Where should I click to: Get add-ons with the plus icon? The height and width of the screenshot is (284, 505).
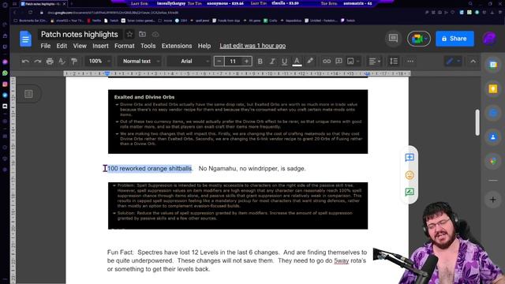492,200
